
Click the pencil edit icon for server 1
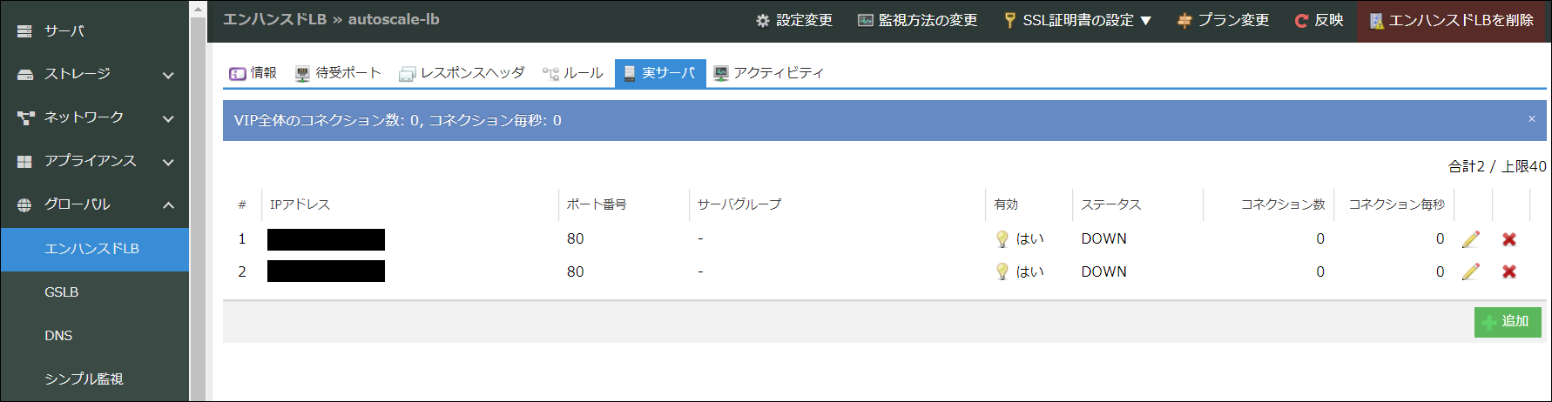(x=1471, y=239)
